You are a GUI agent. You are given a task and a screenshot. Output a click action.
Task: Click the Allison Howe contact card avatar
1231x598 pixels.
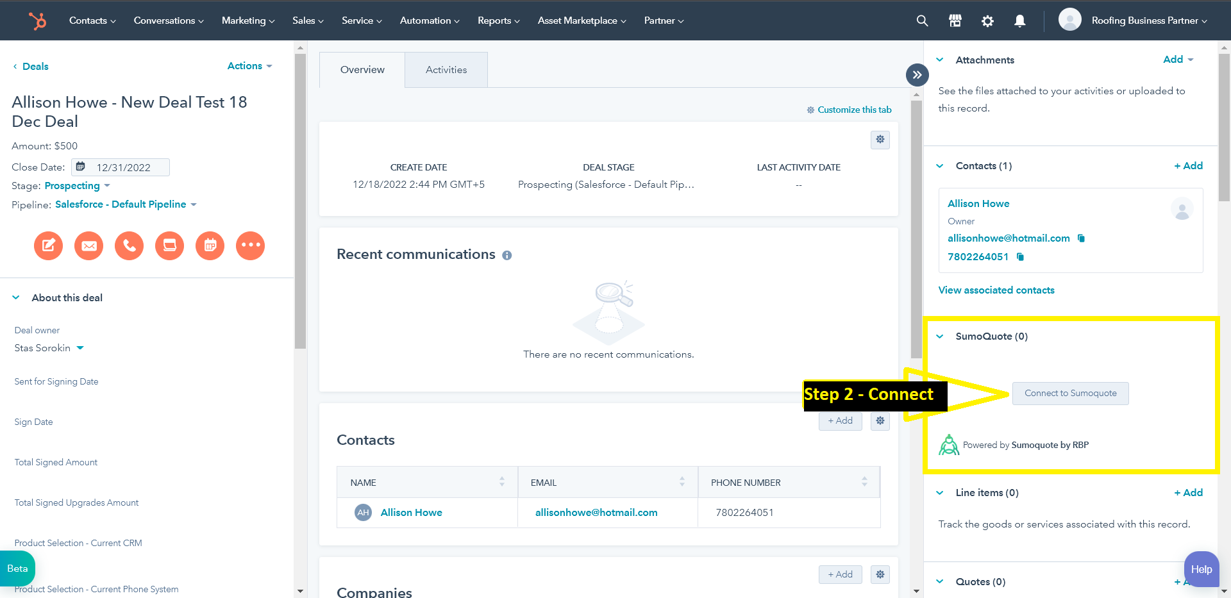(x=1182, y=209)
